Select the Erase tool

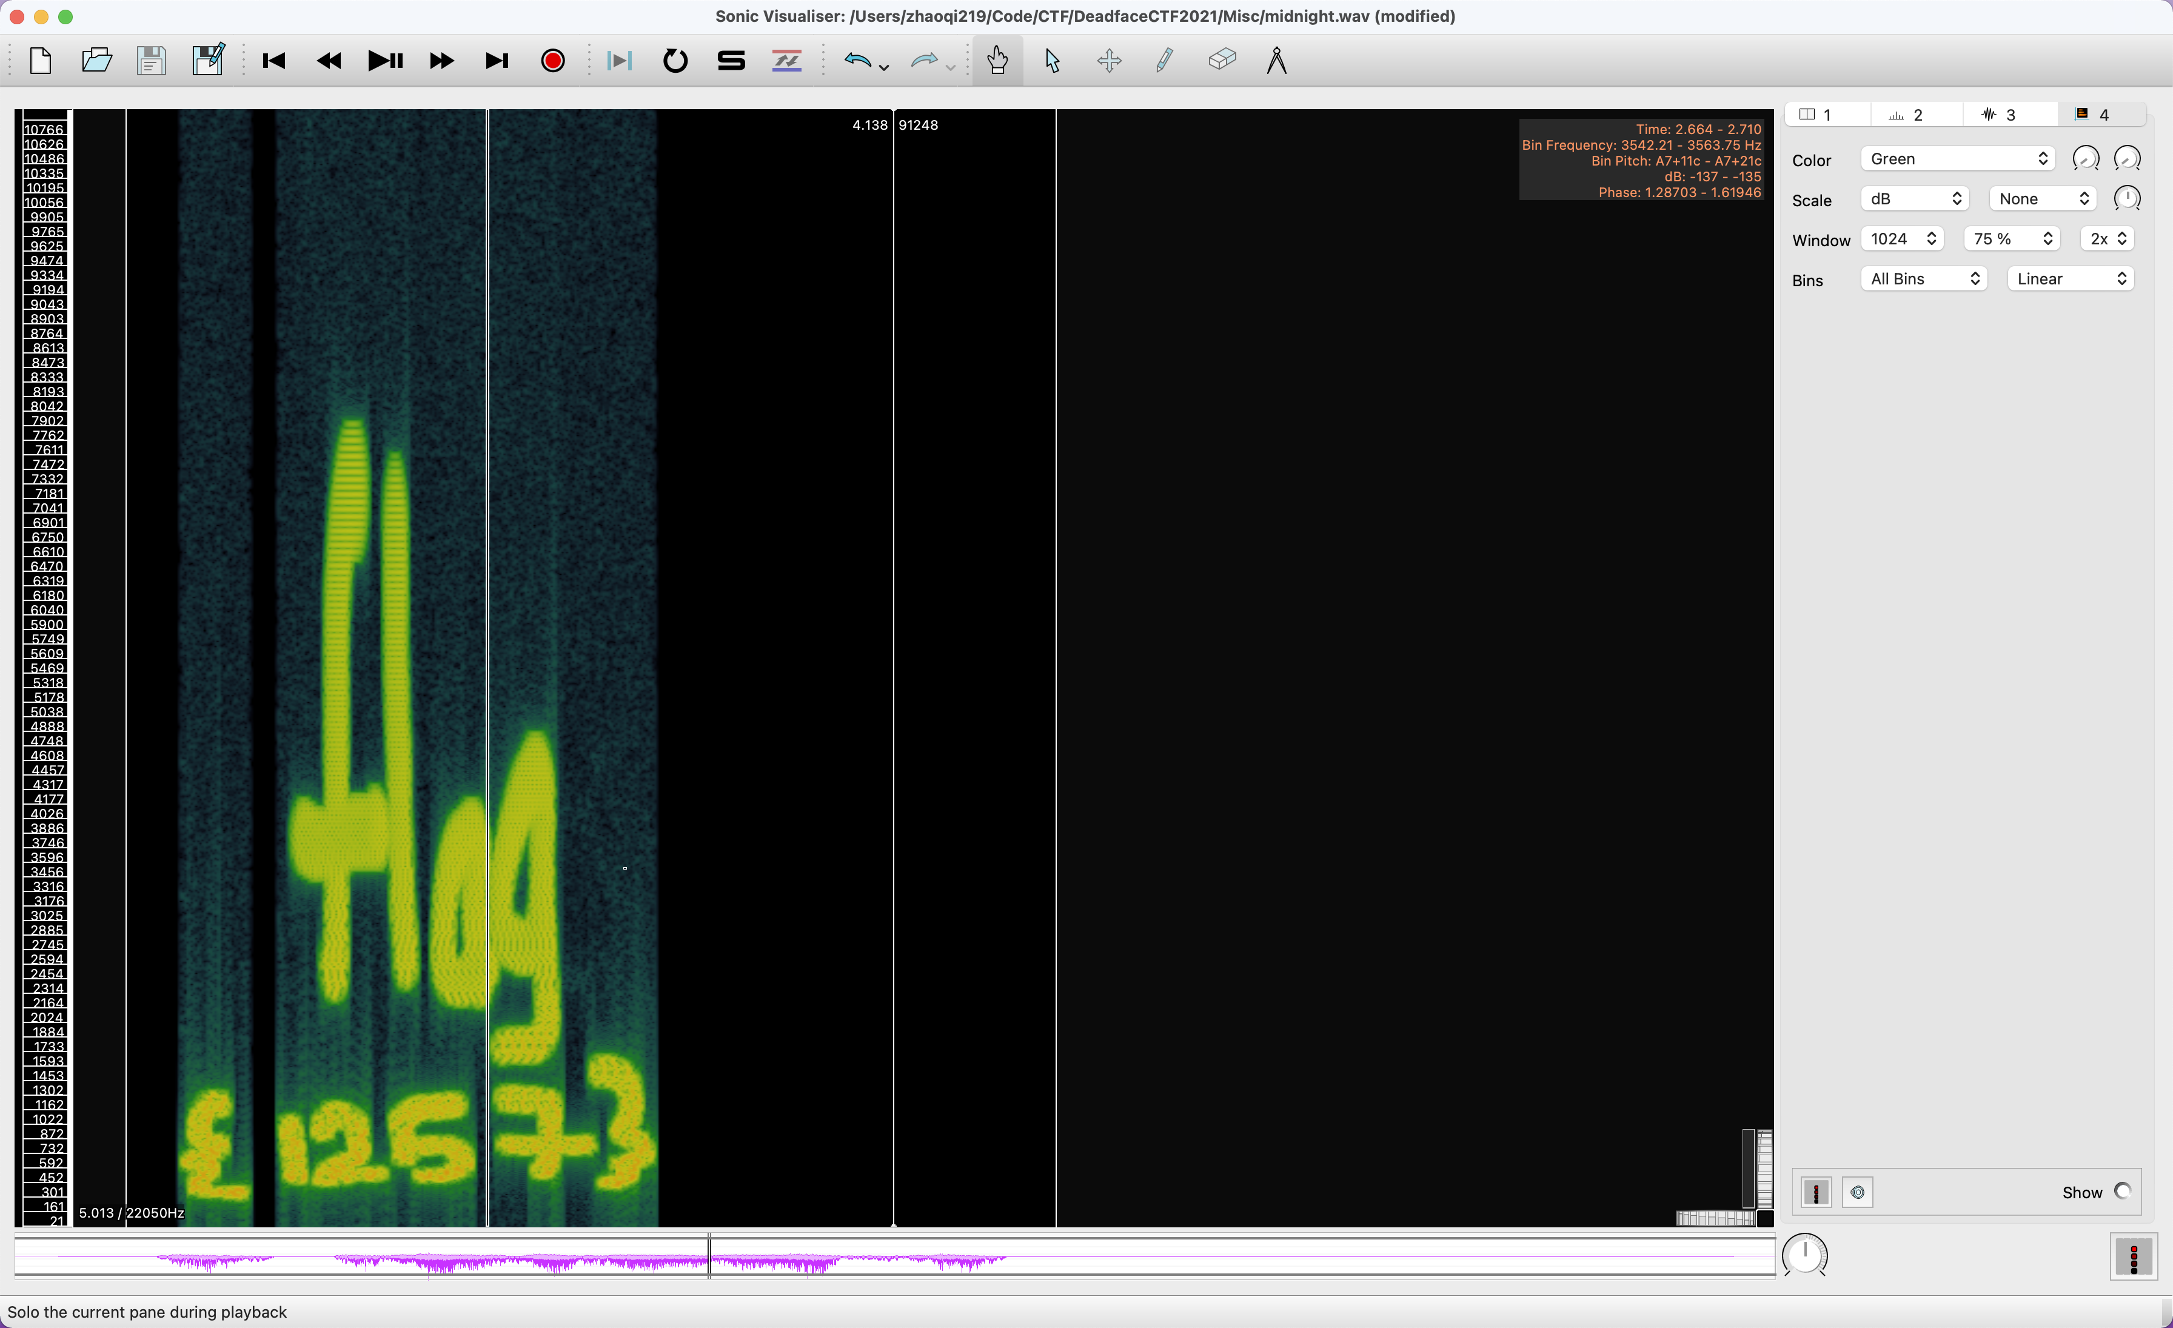click(1222, 61)
